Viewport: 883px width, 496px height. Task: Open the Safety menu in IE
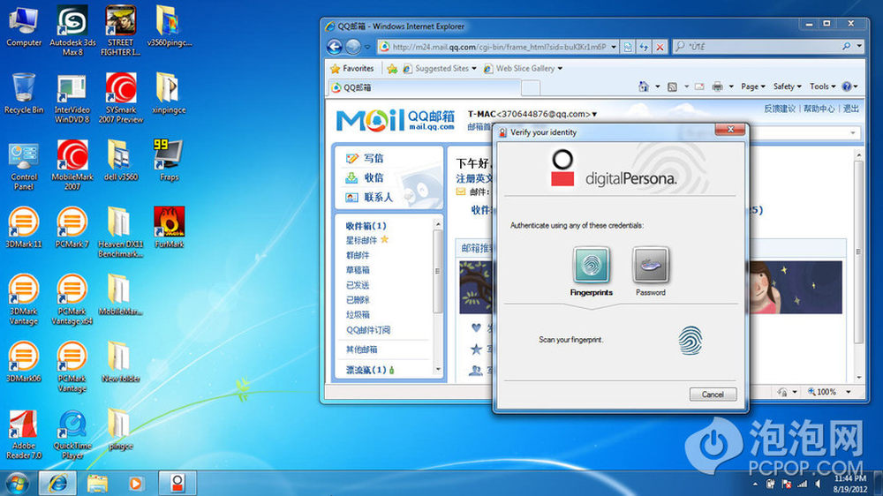pyautogui.click(x=787, y=86)
